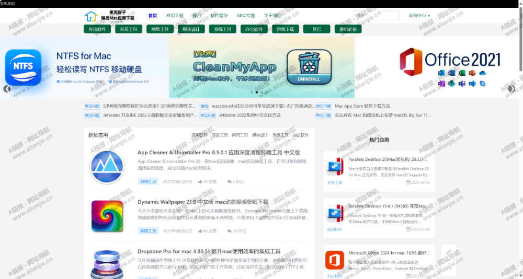The image size is (523, 279).
Task: Open the CleanMyApp uninstall banner
Action: (x=261, y=67)
